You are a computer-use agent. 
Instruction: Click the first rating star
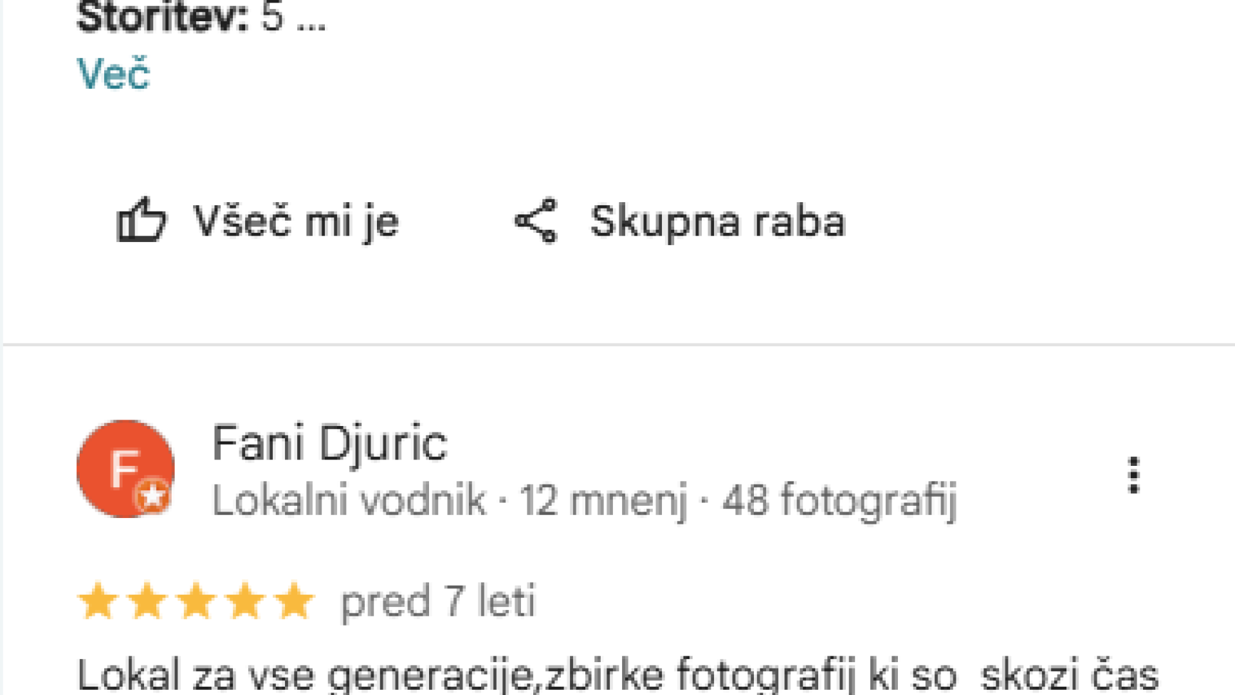click(98, 601)
